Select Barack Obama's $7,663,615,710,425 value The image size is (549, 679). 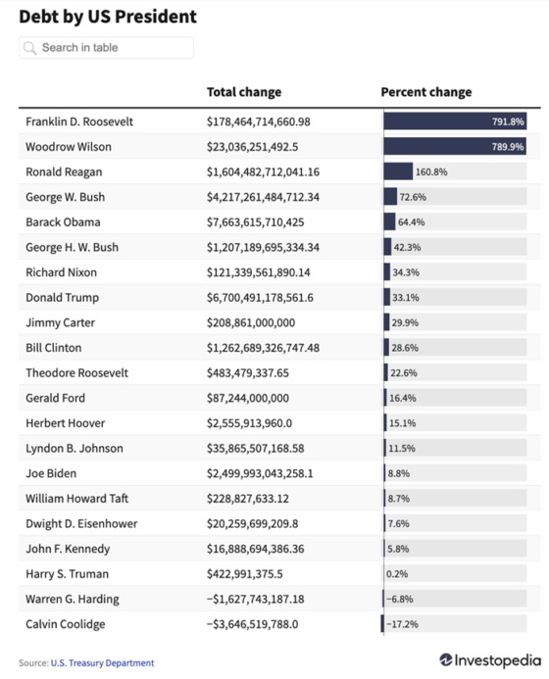click(x=255, y=222)
